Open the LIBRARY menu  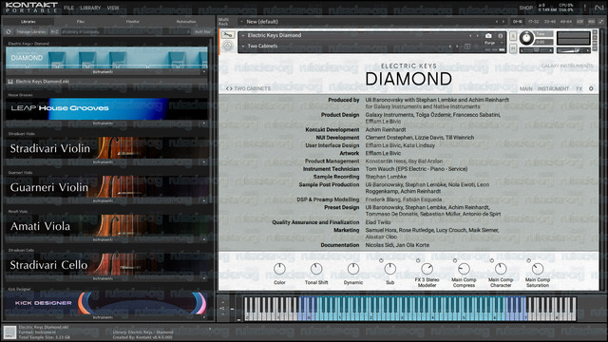90,8
